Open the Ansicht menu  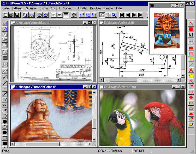(55, 8)
